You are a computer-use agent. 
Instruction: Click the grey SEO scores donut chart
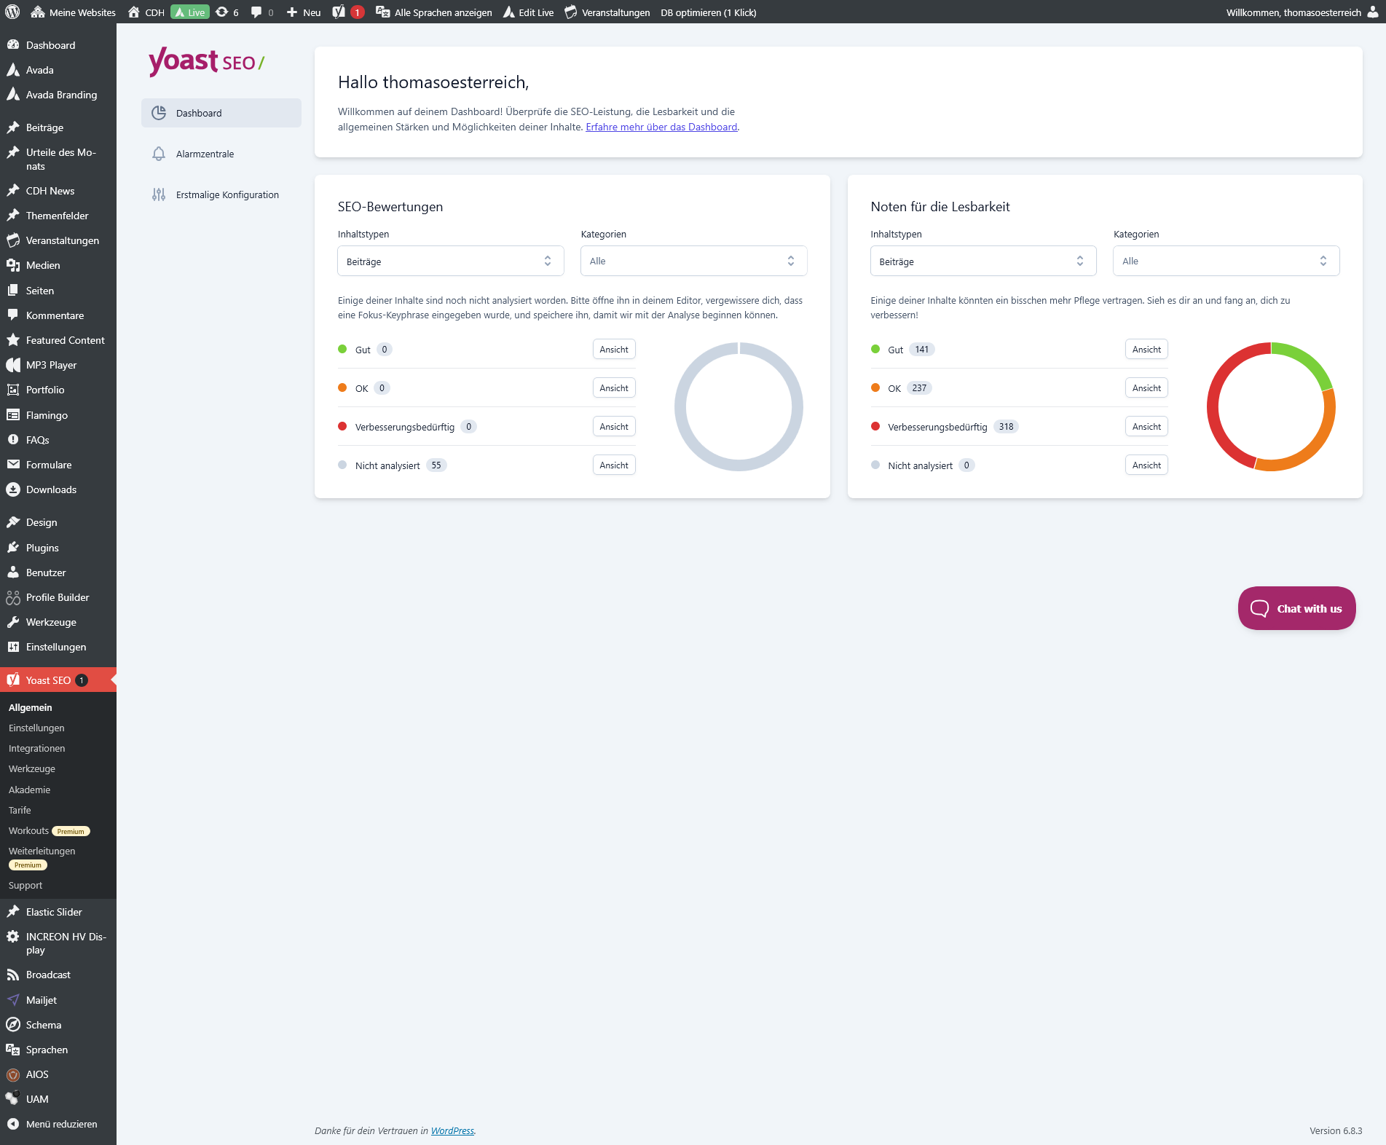click(x=739, y=406)
